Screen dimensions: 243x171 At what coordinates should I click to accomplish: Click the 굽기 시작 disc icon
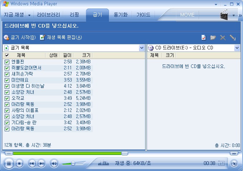click(x=6, y=37)
